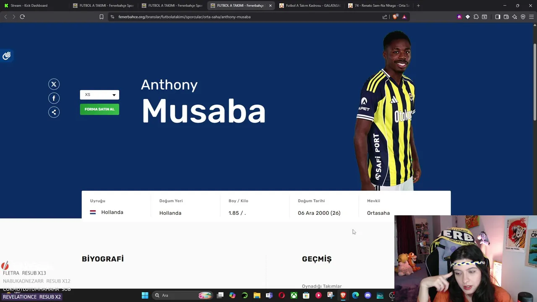This screenshot has width=537, height=302.
Task: Click the player surname Musaba heading
Action: click(203, 111)
